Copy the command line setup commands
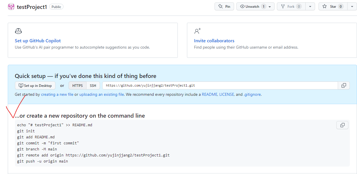Screen dimensions: 357x174 (x=342, y=125)
